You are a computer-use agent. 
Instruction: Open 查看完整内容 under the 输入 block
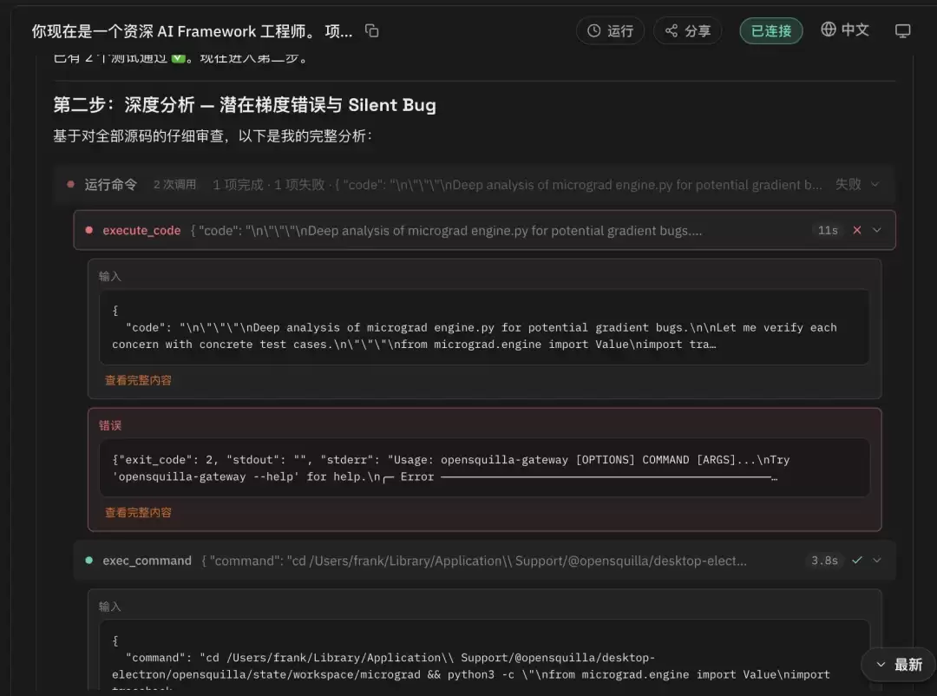tap(138, 380)
